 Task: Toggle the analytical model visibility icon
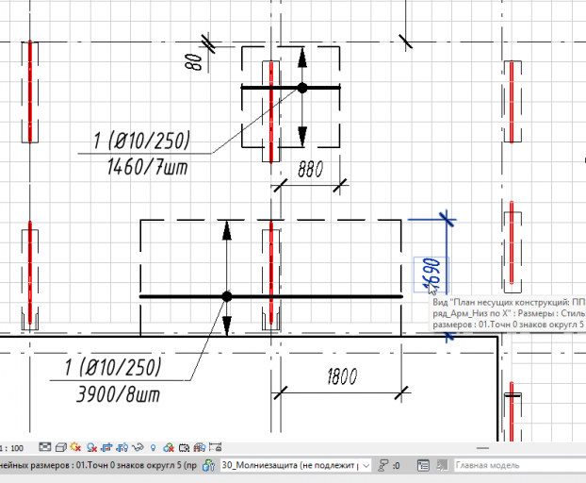point(200,447)
